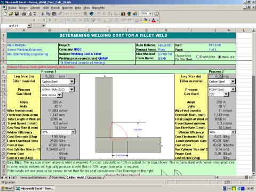Click the Name Box showing graf 14
This screenshot has height=192, width=256.
pos(14,26)
